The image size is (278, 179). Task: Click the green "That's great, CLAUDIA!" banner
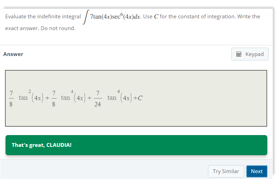pyautogui.click(x=136, y=145)
